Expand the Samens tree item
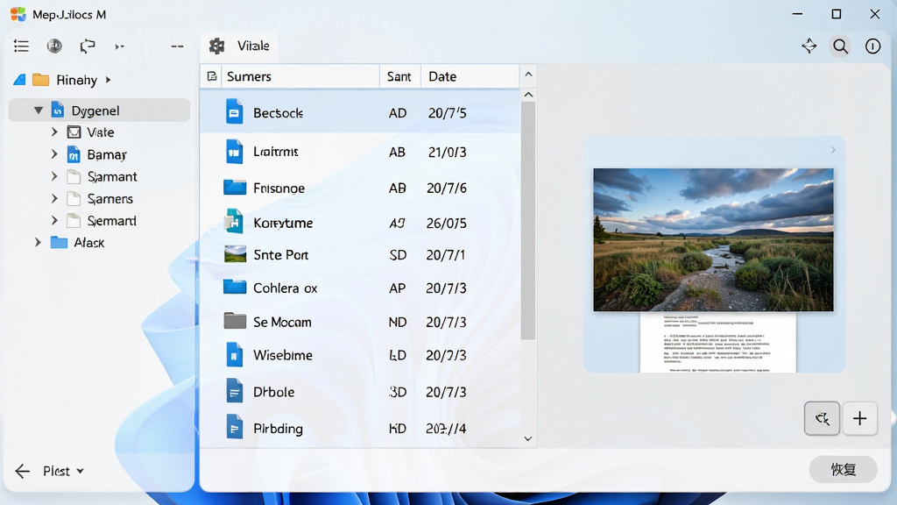 tap(54, 198)
